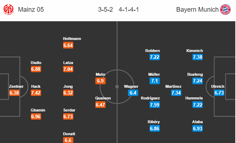Click Donati's 6.6 rating badge
Screen dimensions: 236x143
68,141
